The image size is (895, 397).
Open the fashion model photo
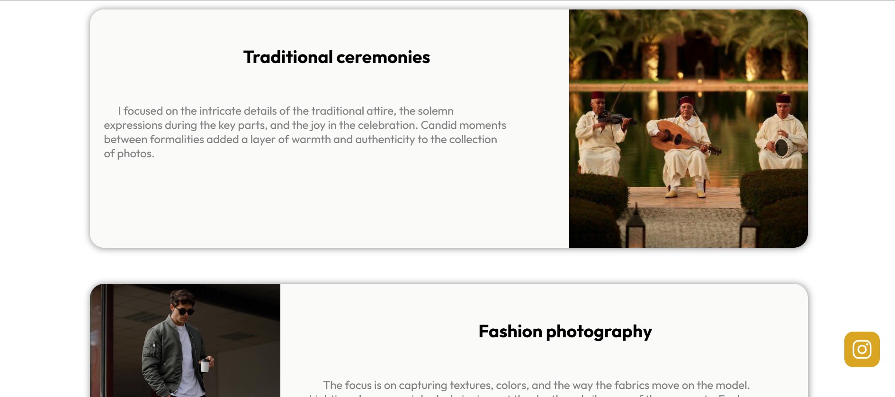[x=185, y=340]
